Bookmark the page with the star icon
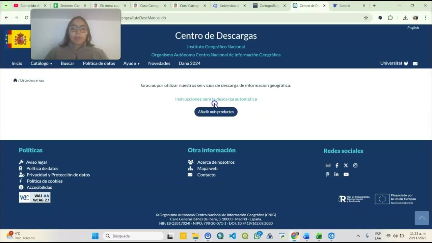This screenshot has height=243, width=432. coord(366,18)
